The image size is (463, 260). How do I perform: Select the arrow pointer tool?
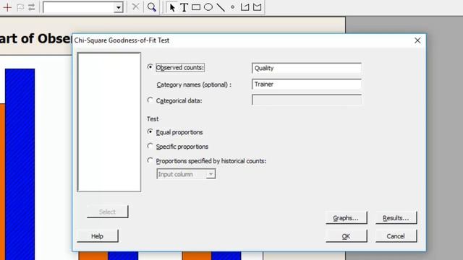[172, 7]
